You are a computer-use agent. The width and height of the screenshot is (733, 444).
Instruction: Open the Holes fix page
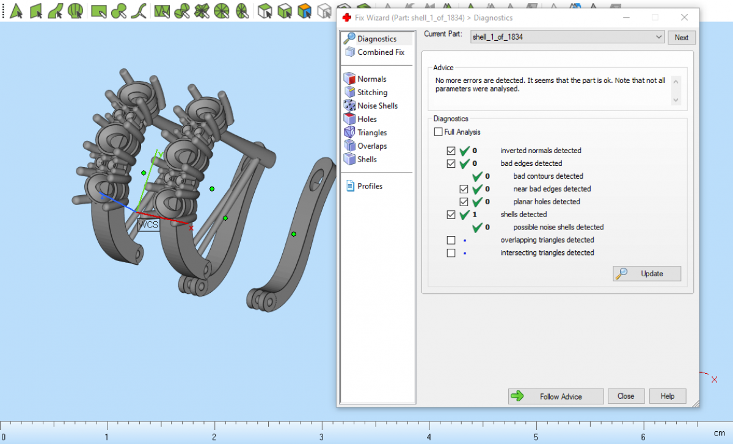point(366,119)
